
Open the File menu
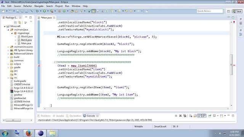[x=3, y=6]
